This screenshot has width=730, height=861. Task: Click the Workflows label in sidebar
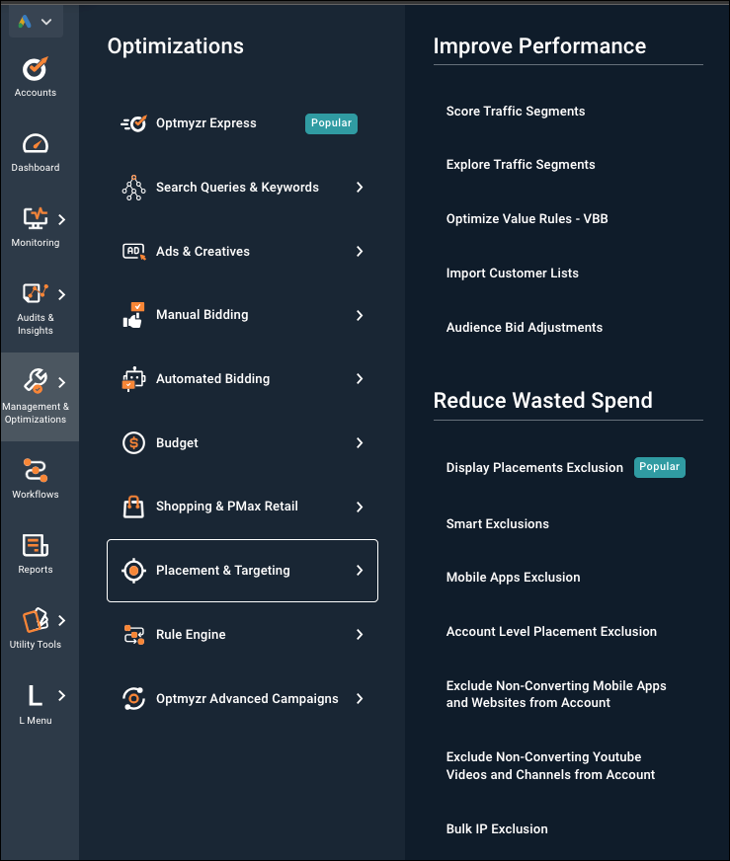click(x=36, y=495)
